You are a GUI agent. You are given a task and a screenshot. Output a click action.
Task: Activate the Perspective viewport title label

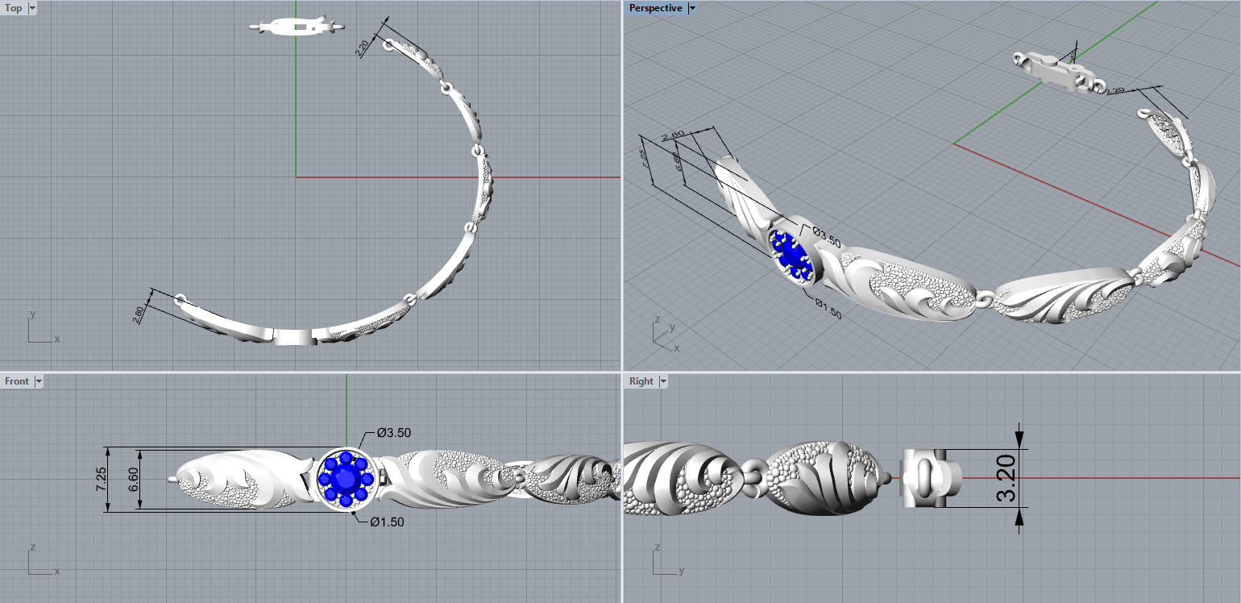[655, 8]
